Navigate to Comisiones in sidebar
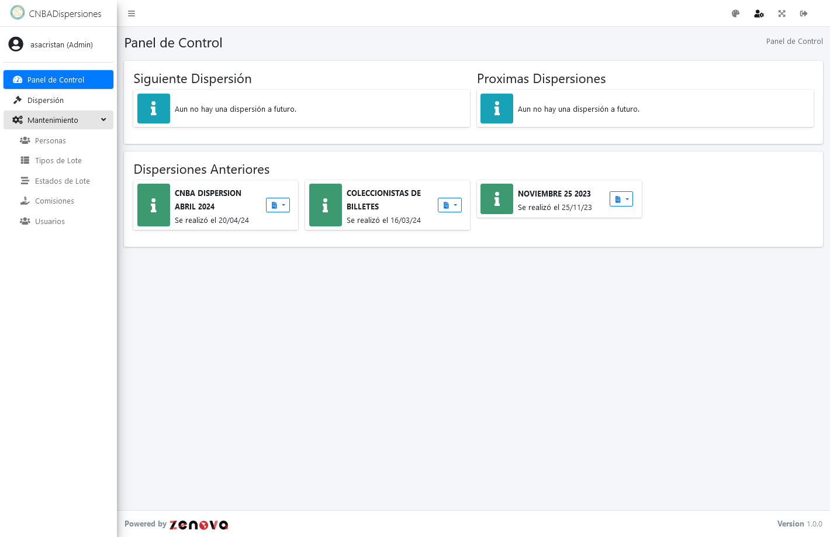Image resolution: width=830 pixels, height=537 pixels. click(x=54, y=201)
